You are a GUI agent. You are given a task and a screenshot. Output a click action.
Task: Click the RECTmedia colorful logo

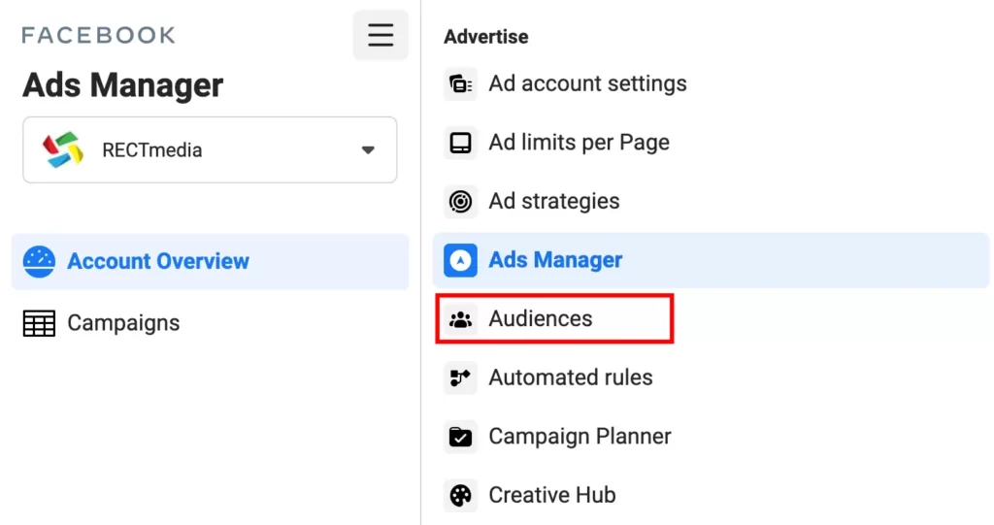[63, 149]
